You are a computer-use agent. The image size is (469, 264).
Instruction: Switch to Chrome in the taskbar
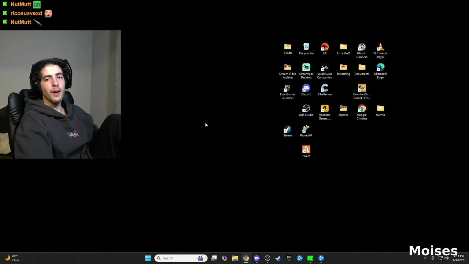coord(246,258)
